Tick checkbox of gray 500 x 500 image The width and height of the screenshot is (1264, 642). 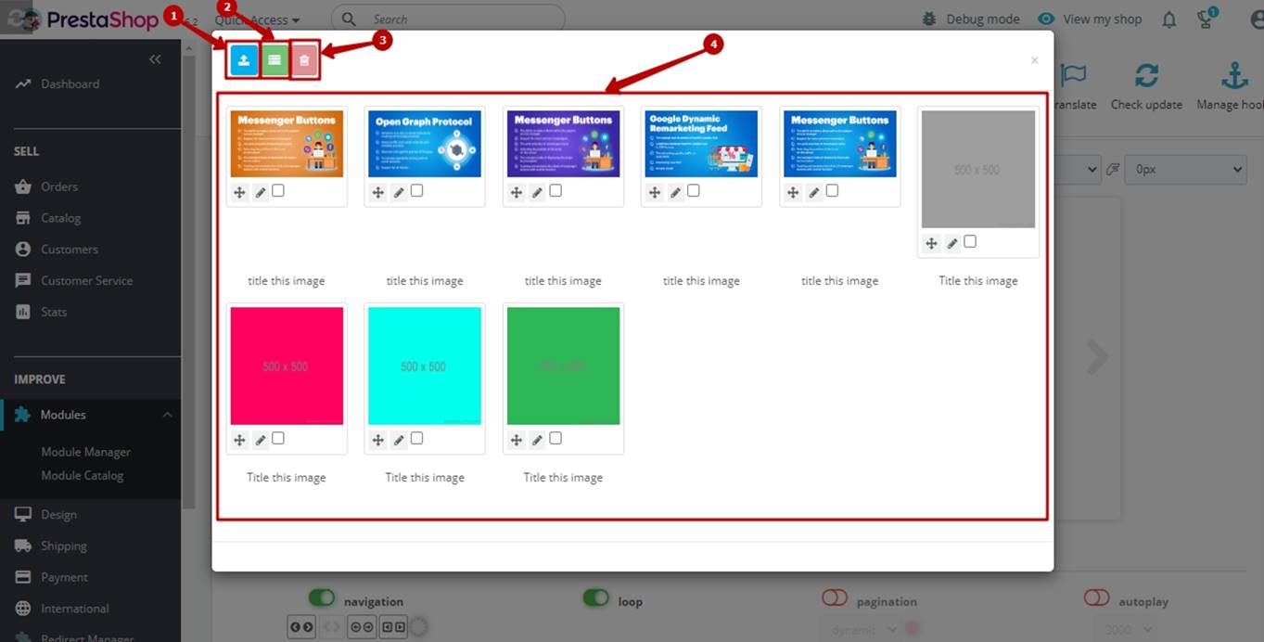(x=970, y=241)
